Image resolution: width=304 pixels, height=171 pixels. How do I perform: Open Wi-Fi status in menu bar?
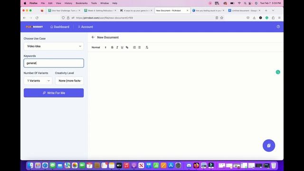(x=239, y=3)
